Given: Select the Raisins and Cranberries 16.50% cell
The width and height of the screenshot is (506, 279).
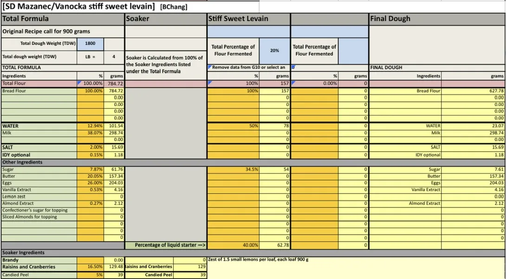Looking at the screenshot, I should [x=91, y=267].
